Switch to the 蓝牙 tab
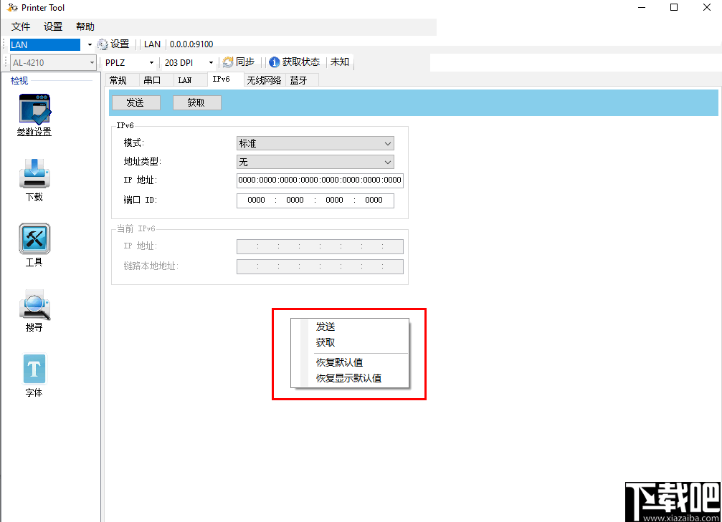 pos(301,79)
